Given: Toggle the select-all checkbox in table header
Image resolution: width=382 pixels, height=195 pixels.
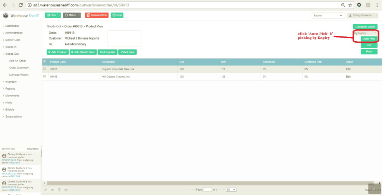Looking at the screenshot, I should (45, 61).
